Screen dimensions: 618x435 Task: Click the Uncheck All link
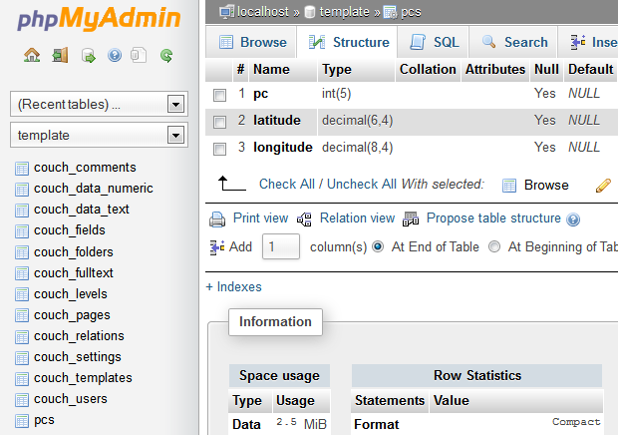(x=362, y=185)
